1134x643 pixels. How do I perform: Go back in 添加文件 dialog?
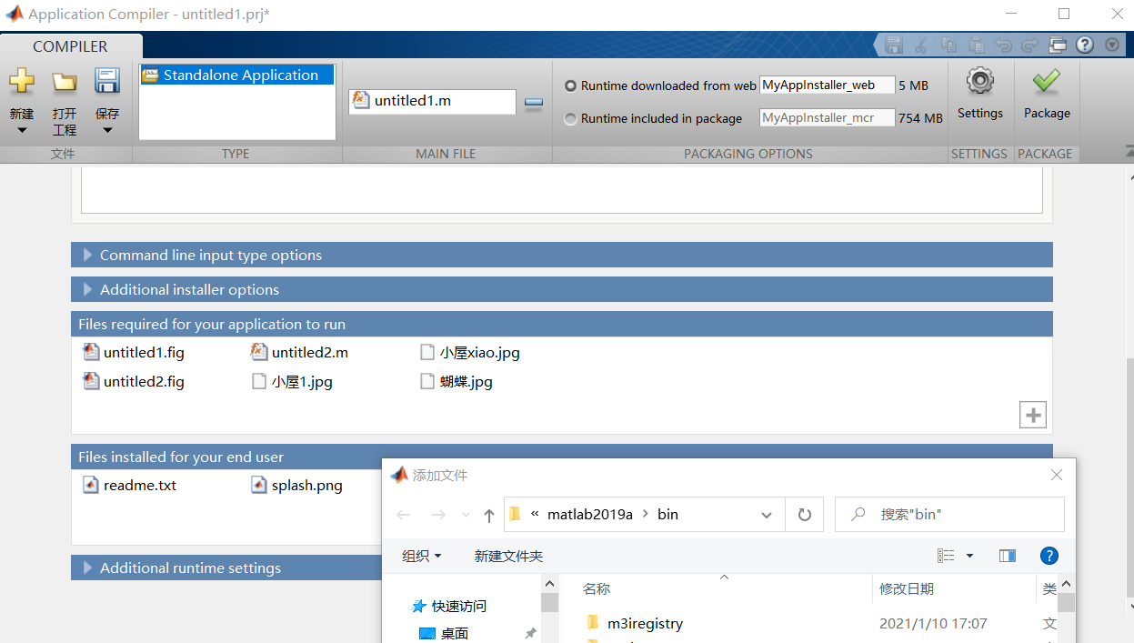(404, 515)
